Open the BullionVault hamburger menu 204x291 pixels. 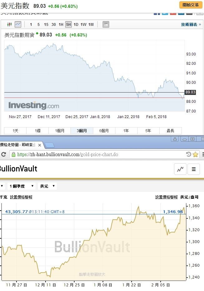click(x=194, y=169)
